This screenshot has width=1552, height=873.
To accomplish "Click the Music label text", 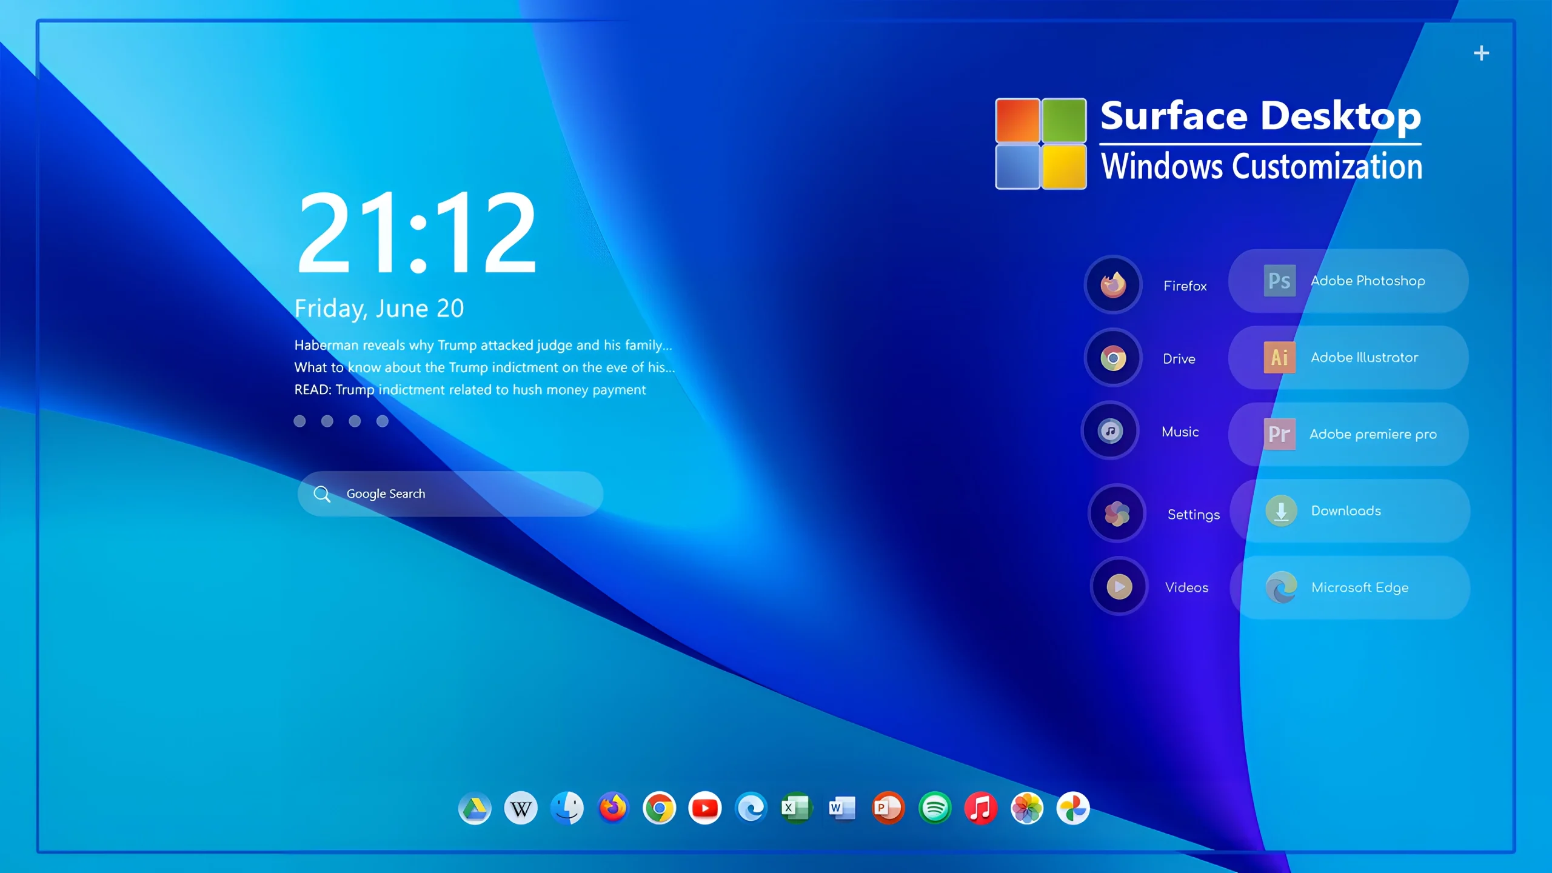I will click(x=1180, y=432).
